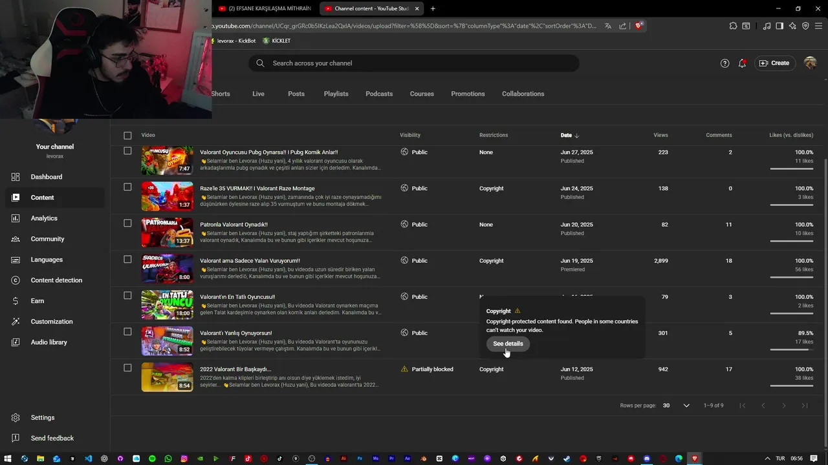
Task: Jump to first page in pagination
Action: 743,406
